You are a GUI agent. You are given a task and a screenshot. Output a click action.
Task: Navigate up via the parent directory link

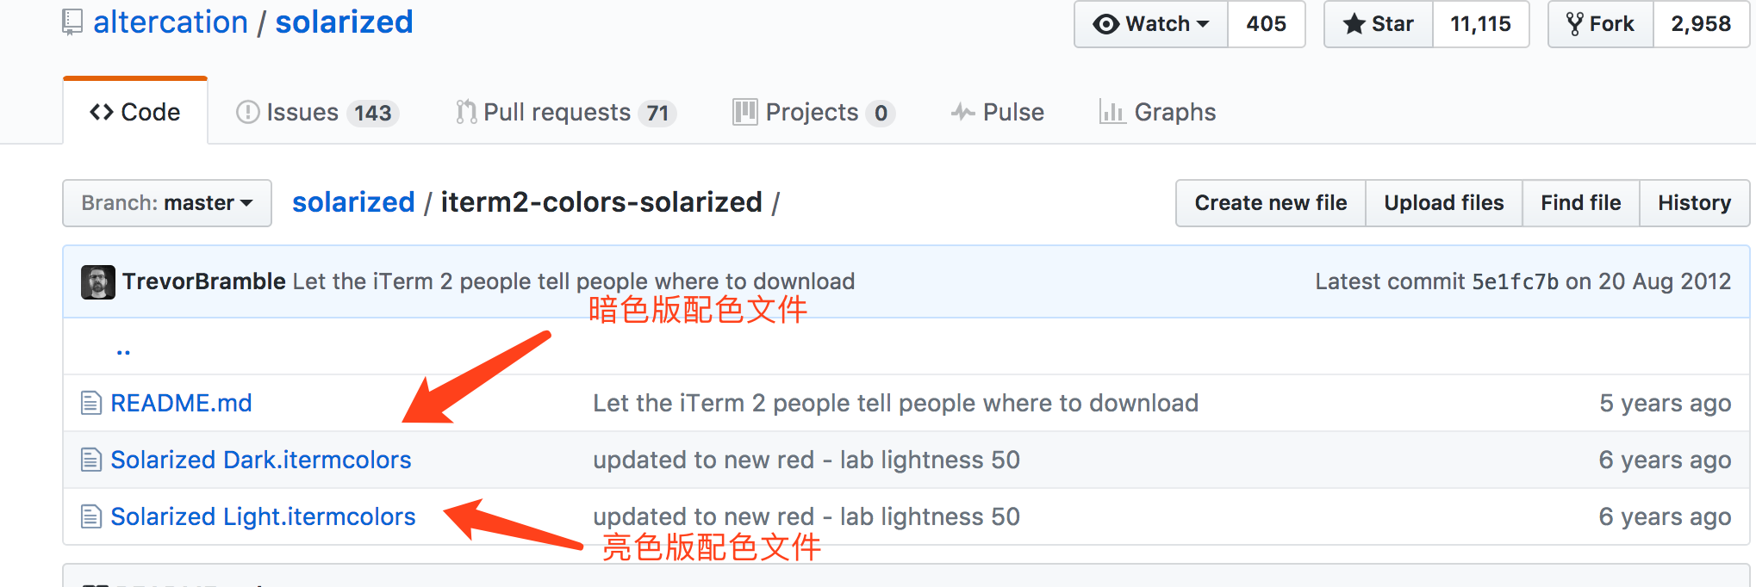coord(123,350)
